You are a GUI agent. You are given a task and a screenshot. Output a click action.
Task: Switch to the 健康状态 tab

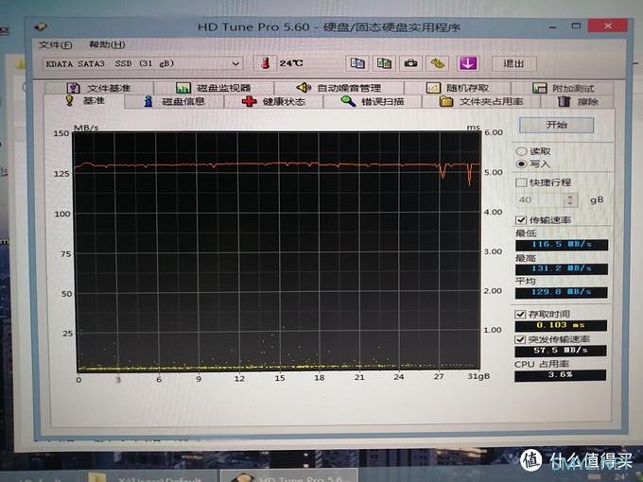[273, 102]
